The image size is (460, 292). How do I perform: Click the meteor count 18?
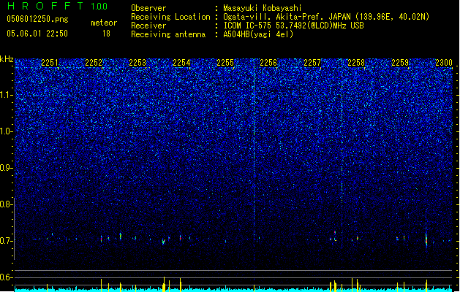[106, 34]
